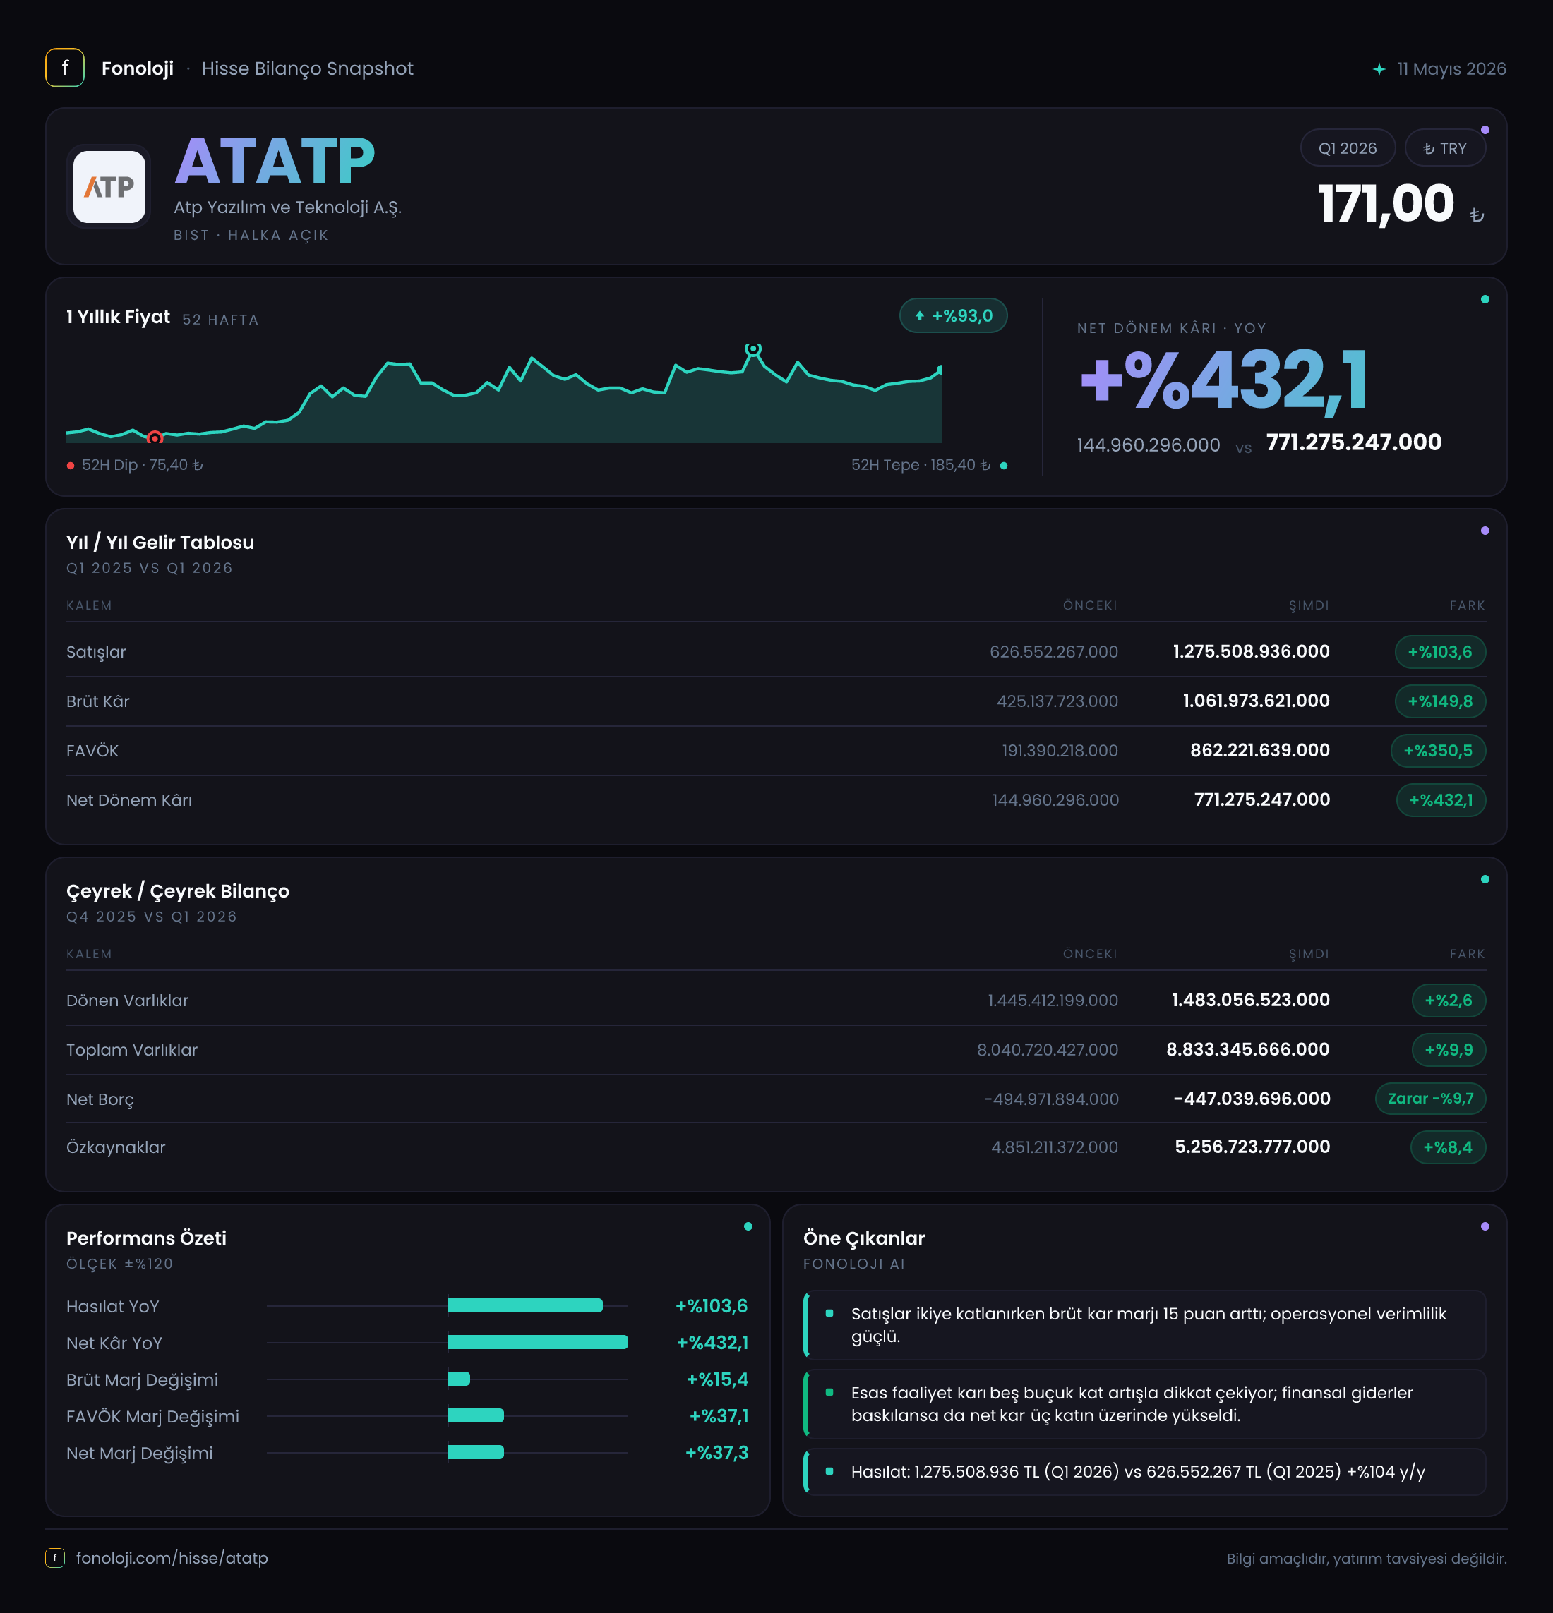Click the Zarar -%9,7 Net Borç badge

coord(1430,1098)
